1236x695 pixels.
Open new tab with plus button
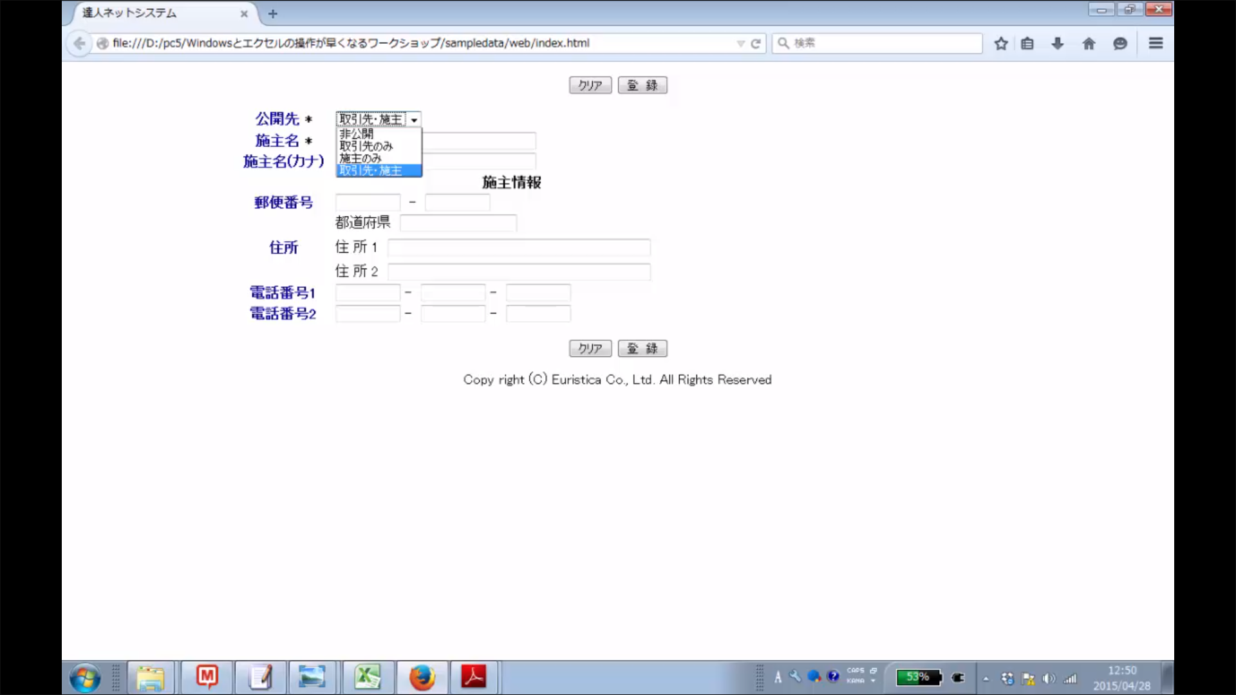click(273, 14)
